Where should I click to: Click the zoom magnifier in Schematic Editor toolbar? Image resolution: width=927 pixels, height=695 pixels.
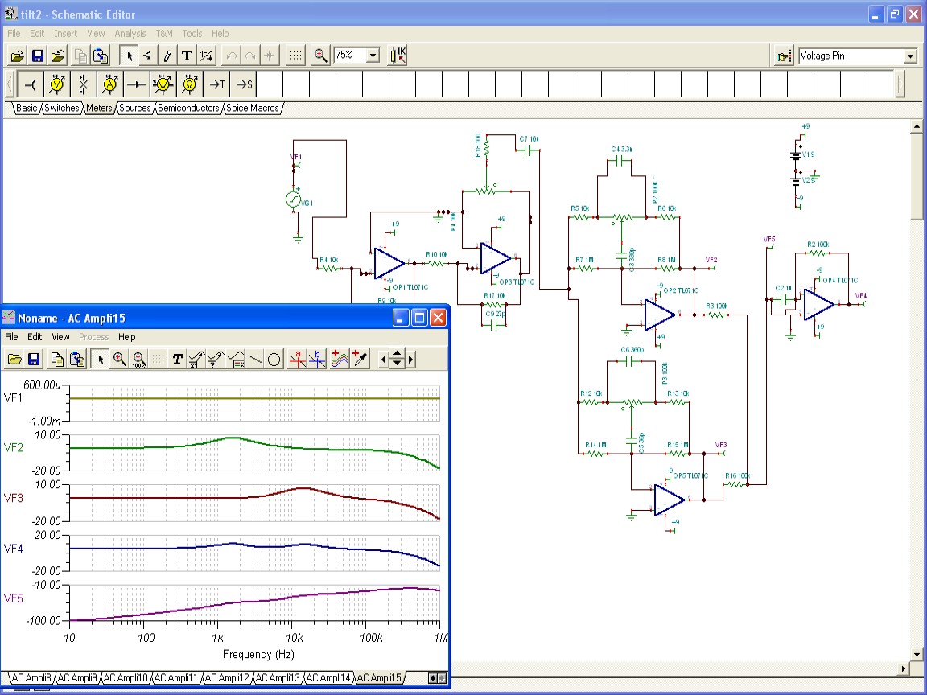[x=320, y=56]
